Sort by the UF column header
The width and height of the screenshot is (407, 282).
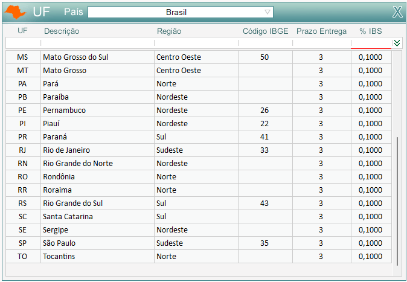[x=22, y=31]
